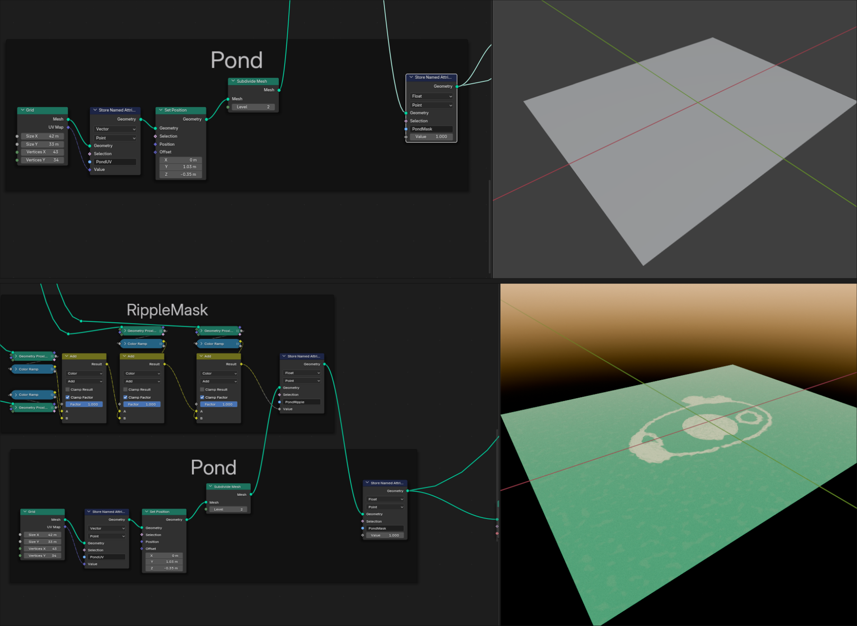The image size is (857, 626).
Task: Open Float dropdown on the PondRipple node
Action: pos(302,373)
